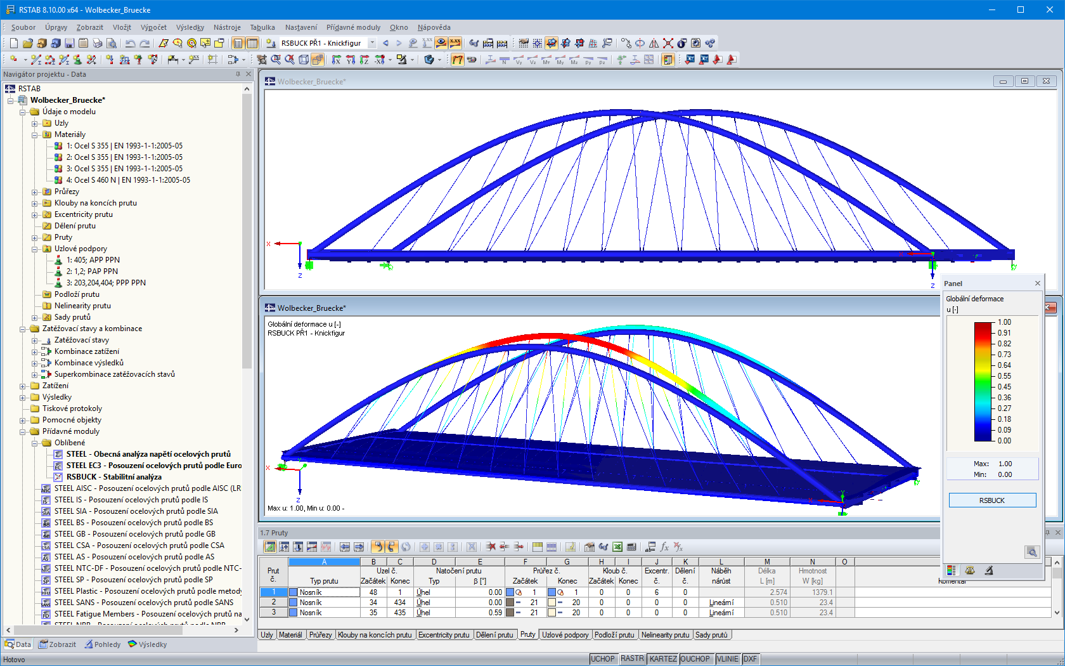Create a new model with the blank page icon
The image size is (1065, 666).
click(13, 43)
